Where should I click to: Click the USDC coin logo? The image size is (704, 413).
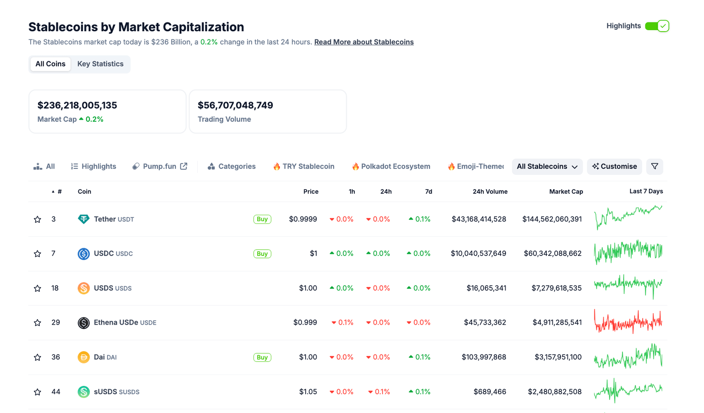click(x=83, y=253)
